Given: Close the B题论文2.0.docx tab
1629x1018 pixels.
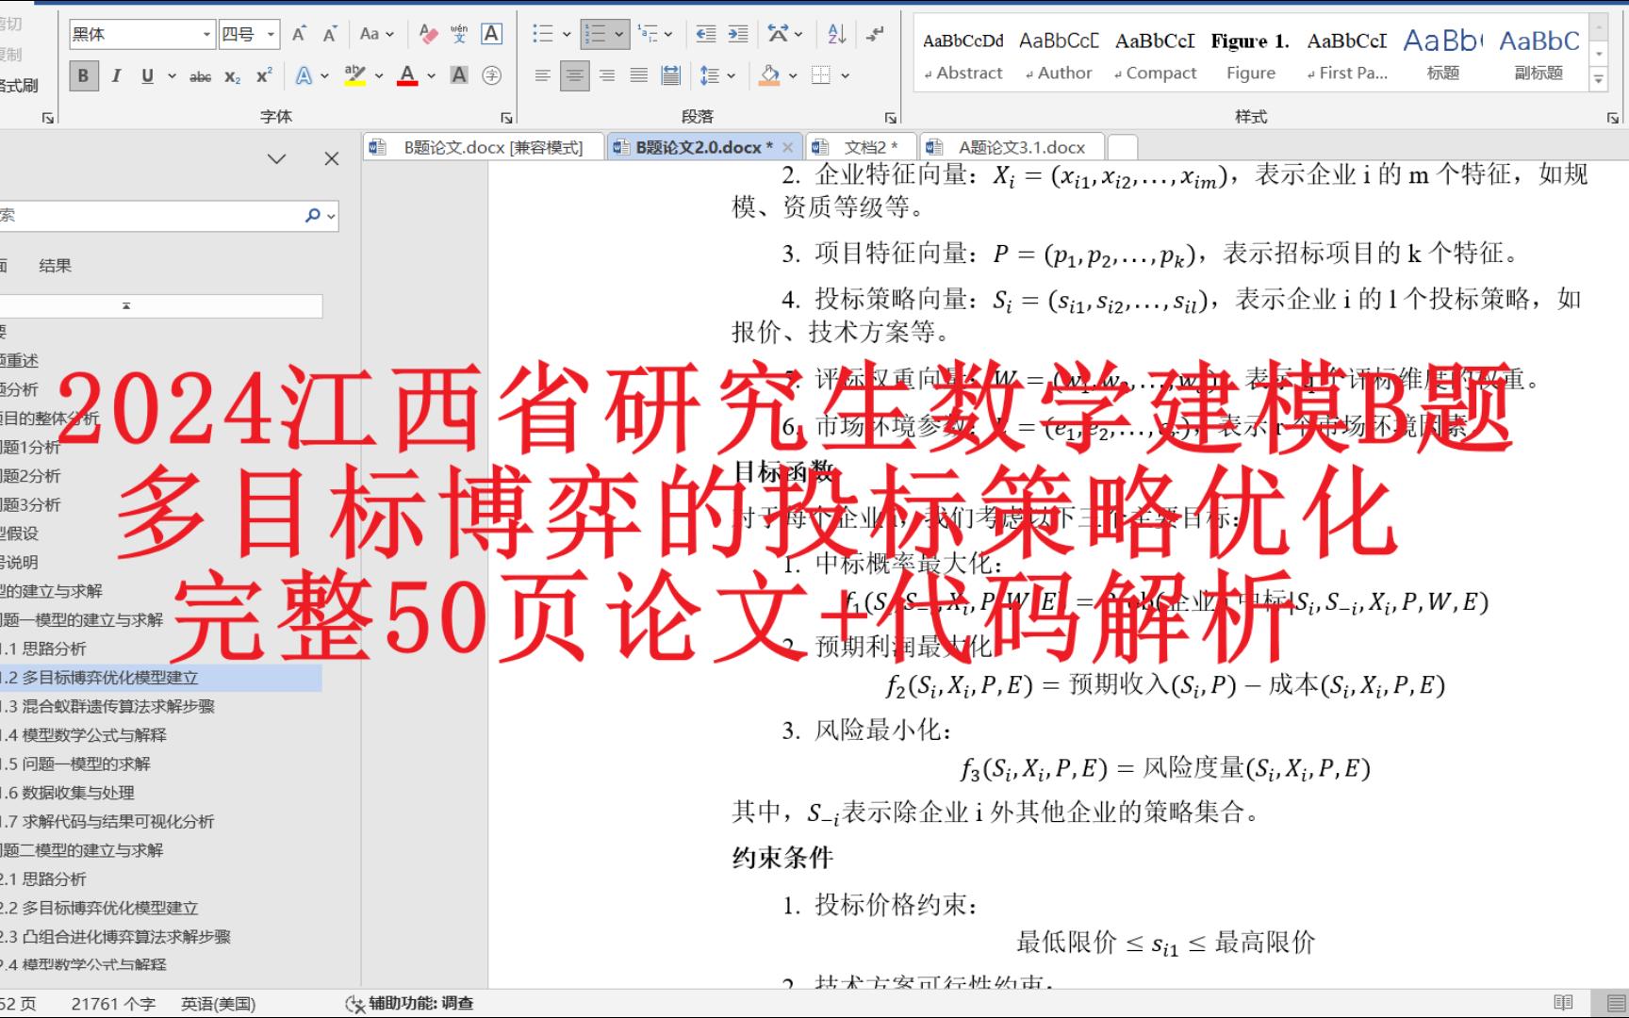Looking at the screenshot, I should click(x=788, y=147).
